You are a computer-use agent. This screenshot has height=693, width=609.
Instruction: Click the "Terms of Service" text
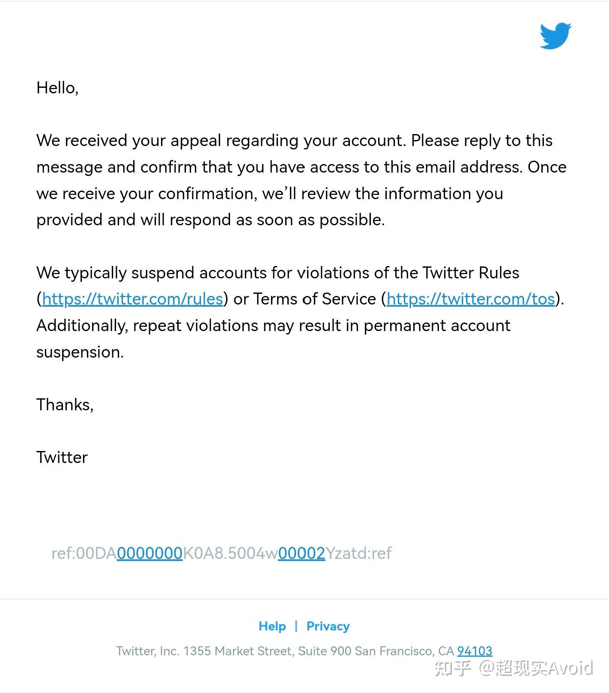[x=315, y=299]
